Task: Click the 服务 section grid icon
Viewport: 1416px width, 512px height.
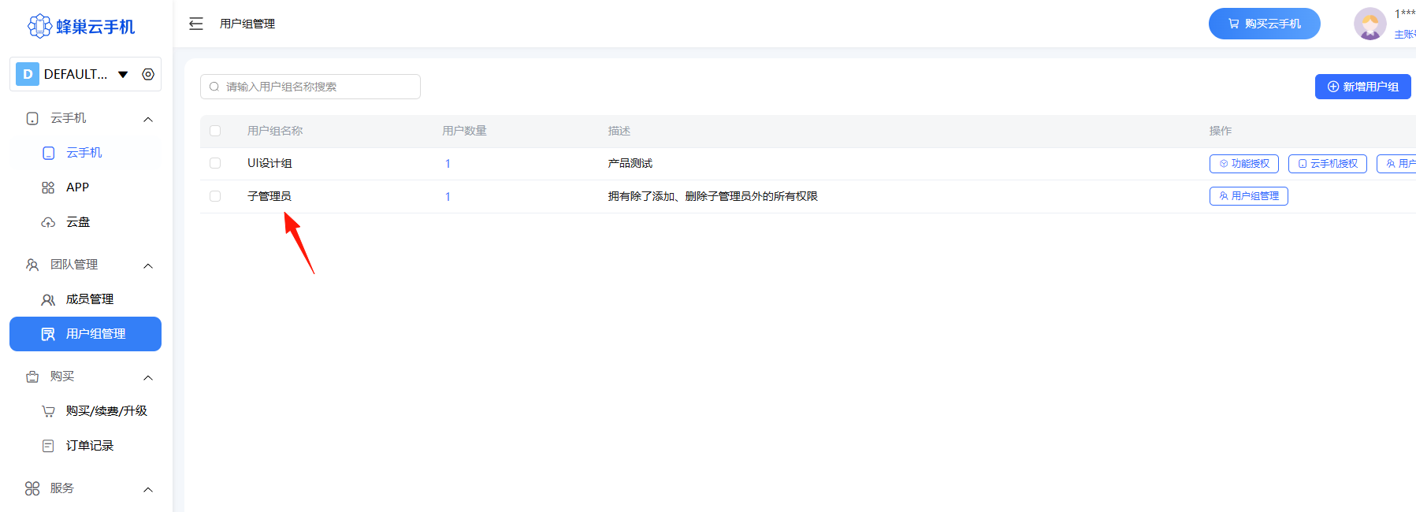Action: click(32, 489)
